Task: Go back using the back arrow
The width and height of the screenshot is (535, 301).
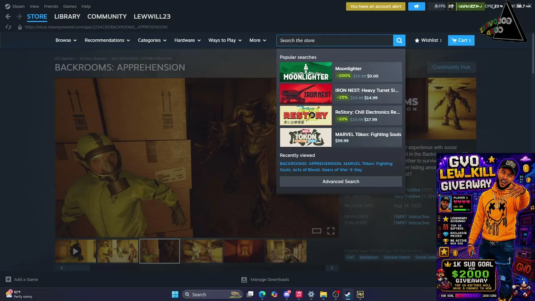Action: 8,17
